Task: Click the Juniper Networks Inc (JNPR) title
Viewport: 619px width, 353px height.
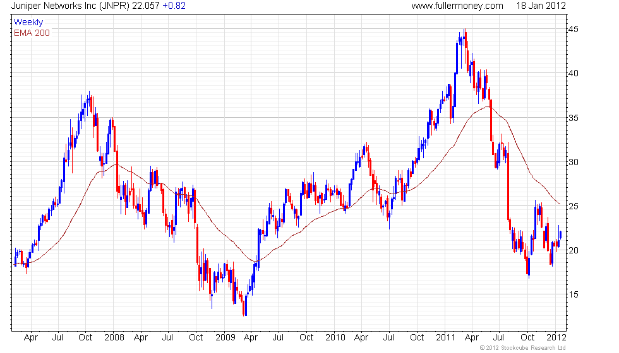Action: click(x=70, y=6)
